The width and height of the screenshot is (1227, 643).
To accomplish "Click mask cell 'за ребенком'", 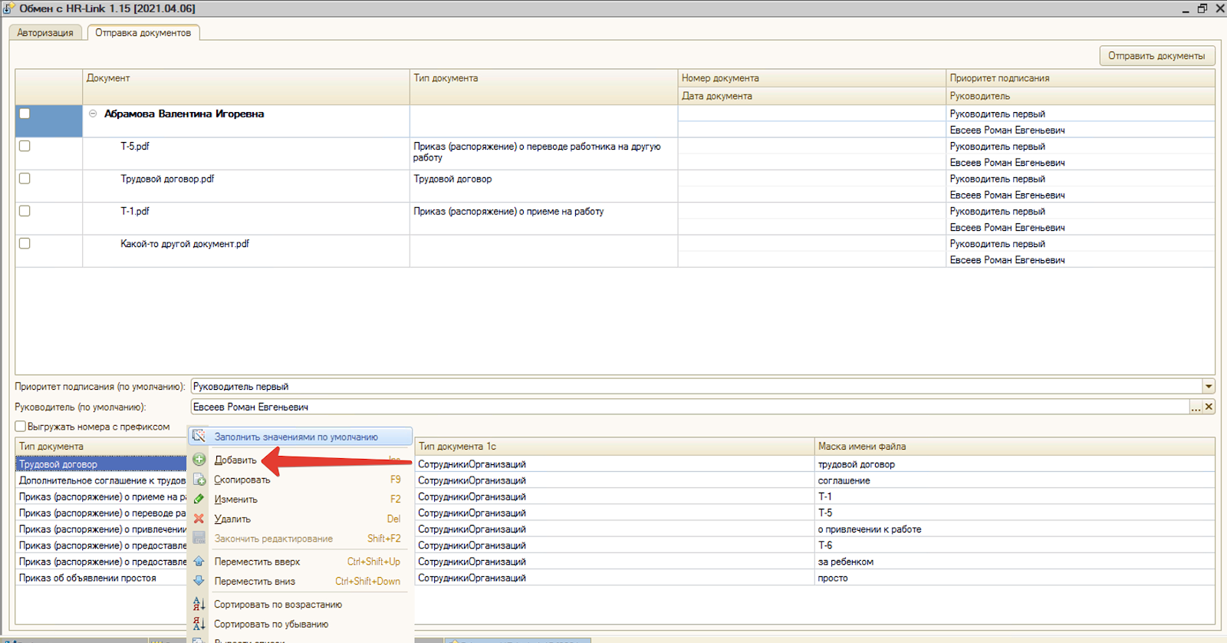I will click(x=1015, y=562).
